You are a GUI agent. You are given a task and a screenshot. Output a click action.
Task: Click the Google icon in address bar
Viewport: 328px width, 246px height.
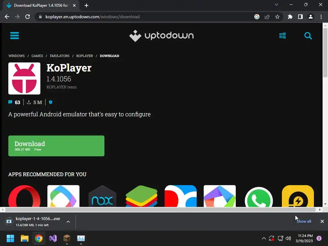coord(257,17)
